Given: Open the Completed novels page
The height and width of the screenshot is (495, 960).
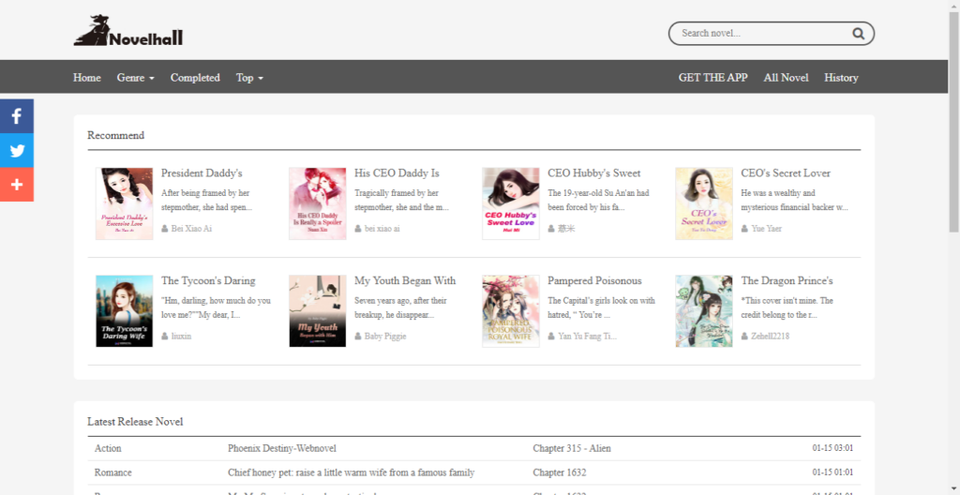Looking at the screenshot, I should pos(195,78).
